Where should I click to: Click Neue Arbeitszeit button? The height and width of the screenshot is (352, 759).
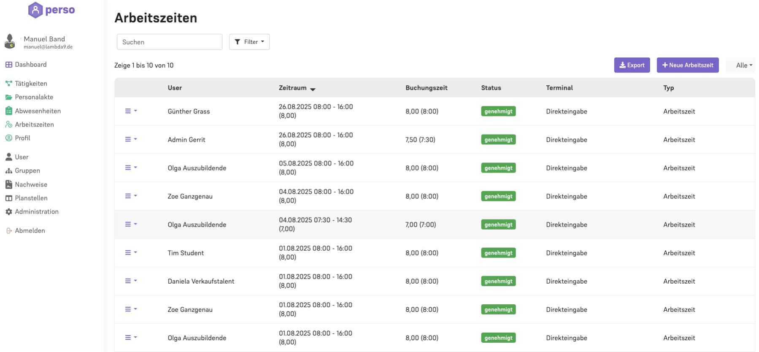(687, 65)
